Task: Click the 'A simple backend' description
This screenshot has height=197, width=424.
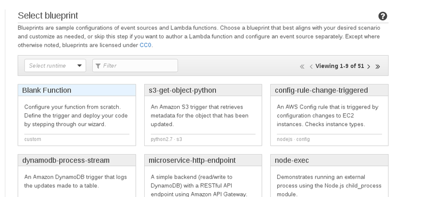Action: click(x=199, y=186)
